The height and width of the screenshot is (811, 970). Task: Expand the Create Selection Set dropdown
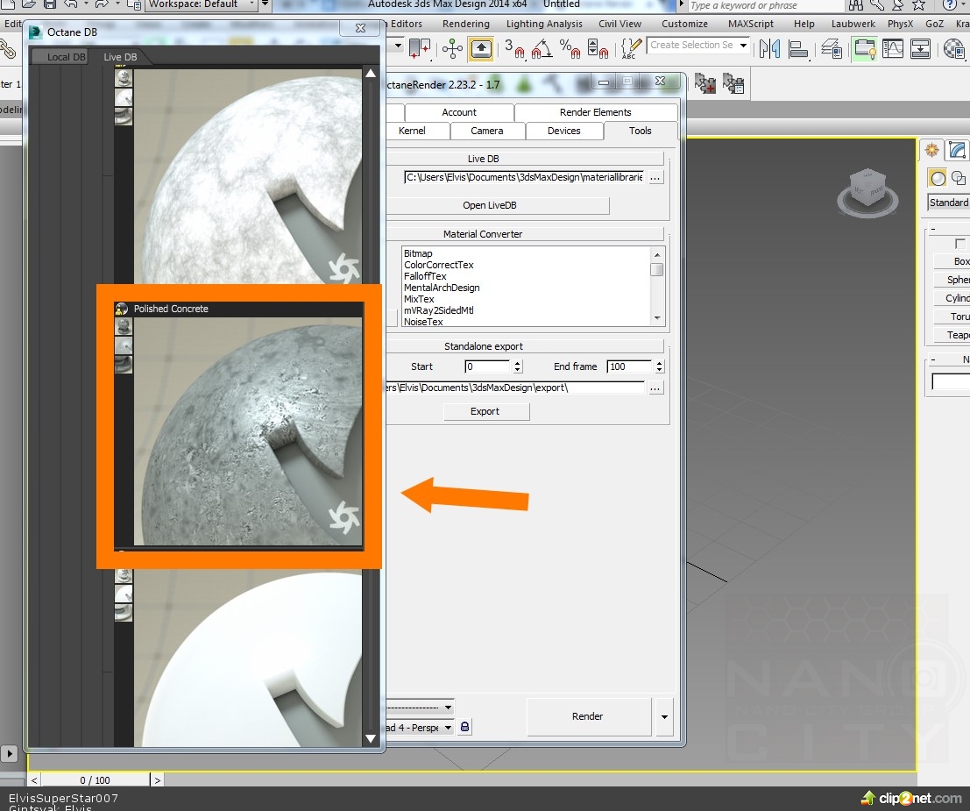pyautogui.click(x=743, y=46)
